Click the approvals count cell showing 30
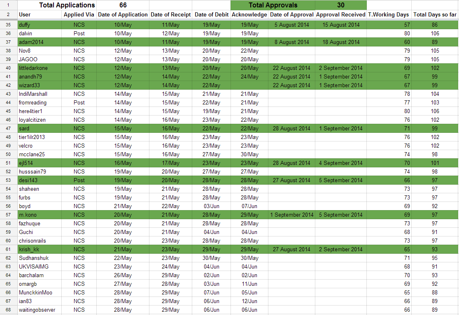 point(340,5)
